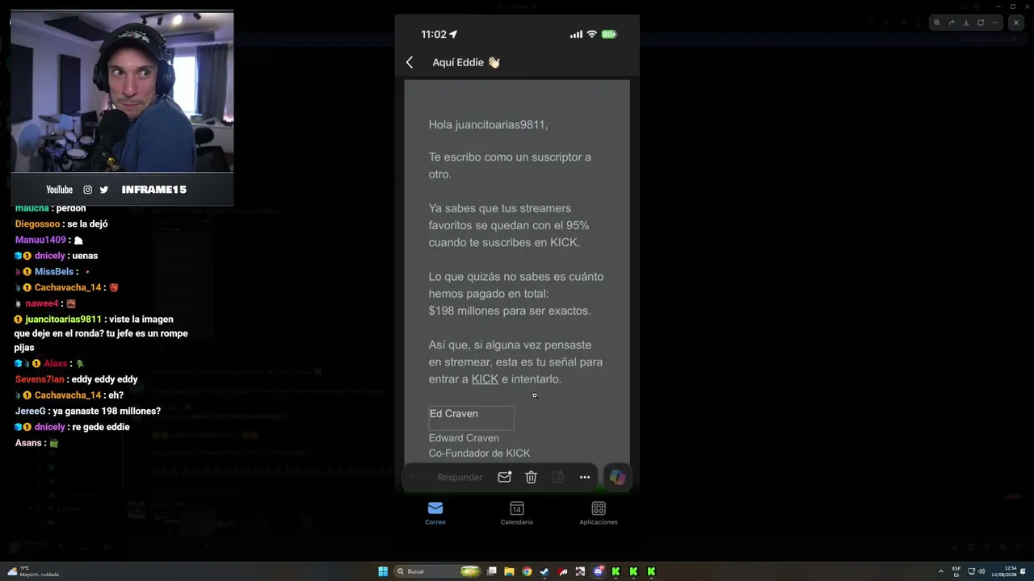The image size is (1034, 581).
Task: Select chat username Sevens7ian
Action: click(40, 379)
